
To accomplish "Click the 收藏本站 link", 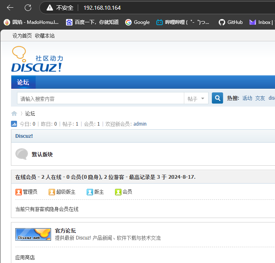I will [x=45, y=36].
